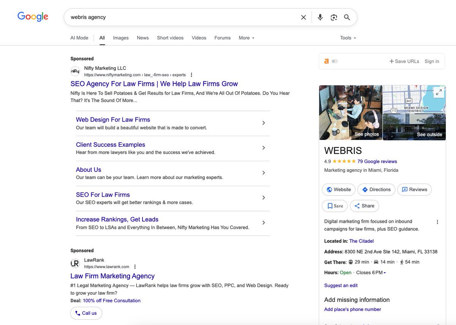The image size is (456, 325).
Task: Open the Reviews button
Action: (415, 190)
